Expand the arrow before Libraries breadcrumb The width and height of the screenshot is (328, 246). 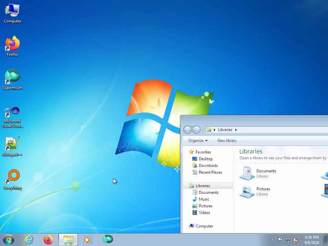click(214, 130)
